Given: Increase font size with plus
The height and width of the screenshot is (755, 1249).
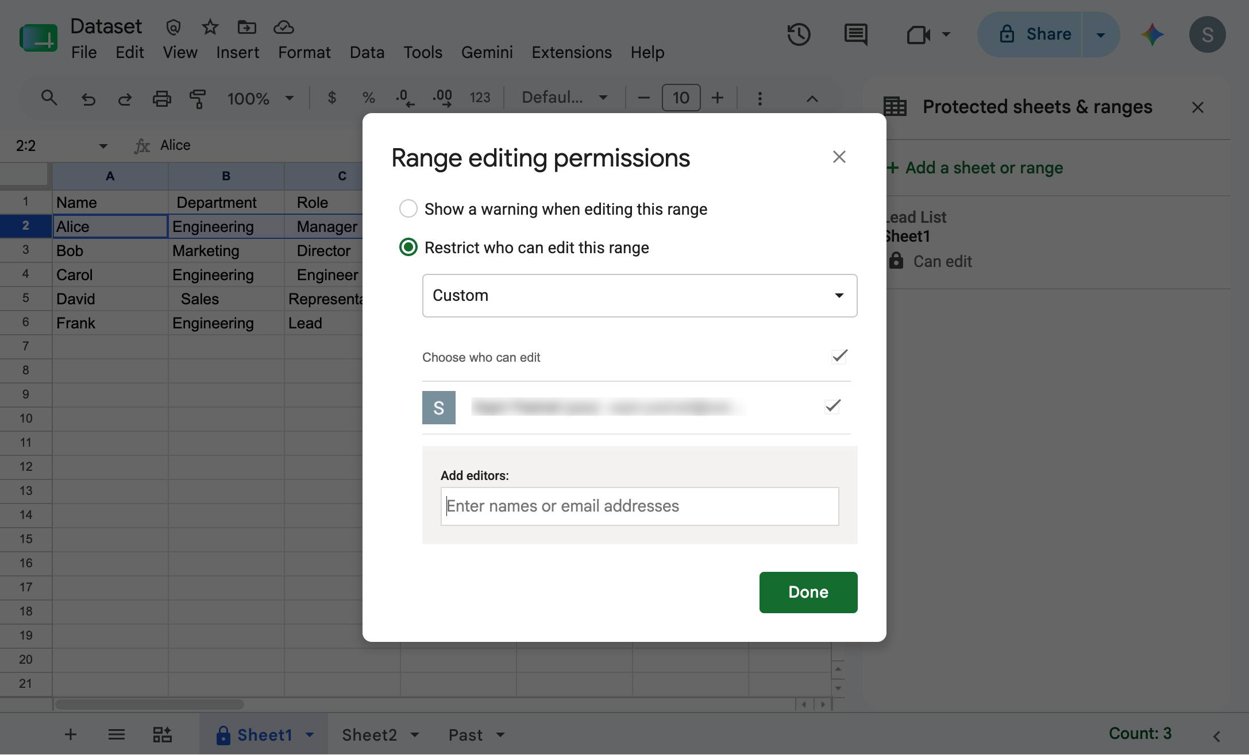Looking at the screenshot, I should click(x=717, y=98).
